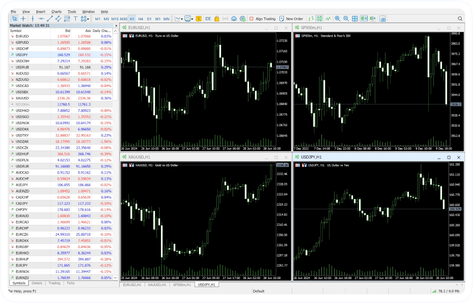Toggle the Algo Trading button
Screen dimensions: 473x303
pyautogui.click(x=262, y=19)
